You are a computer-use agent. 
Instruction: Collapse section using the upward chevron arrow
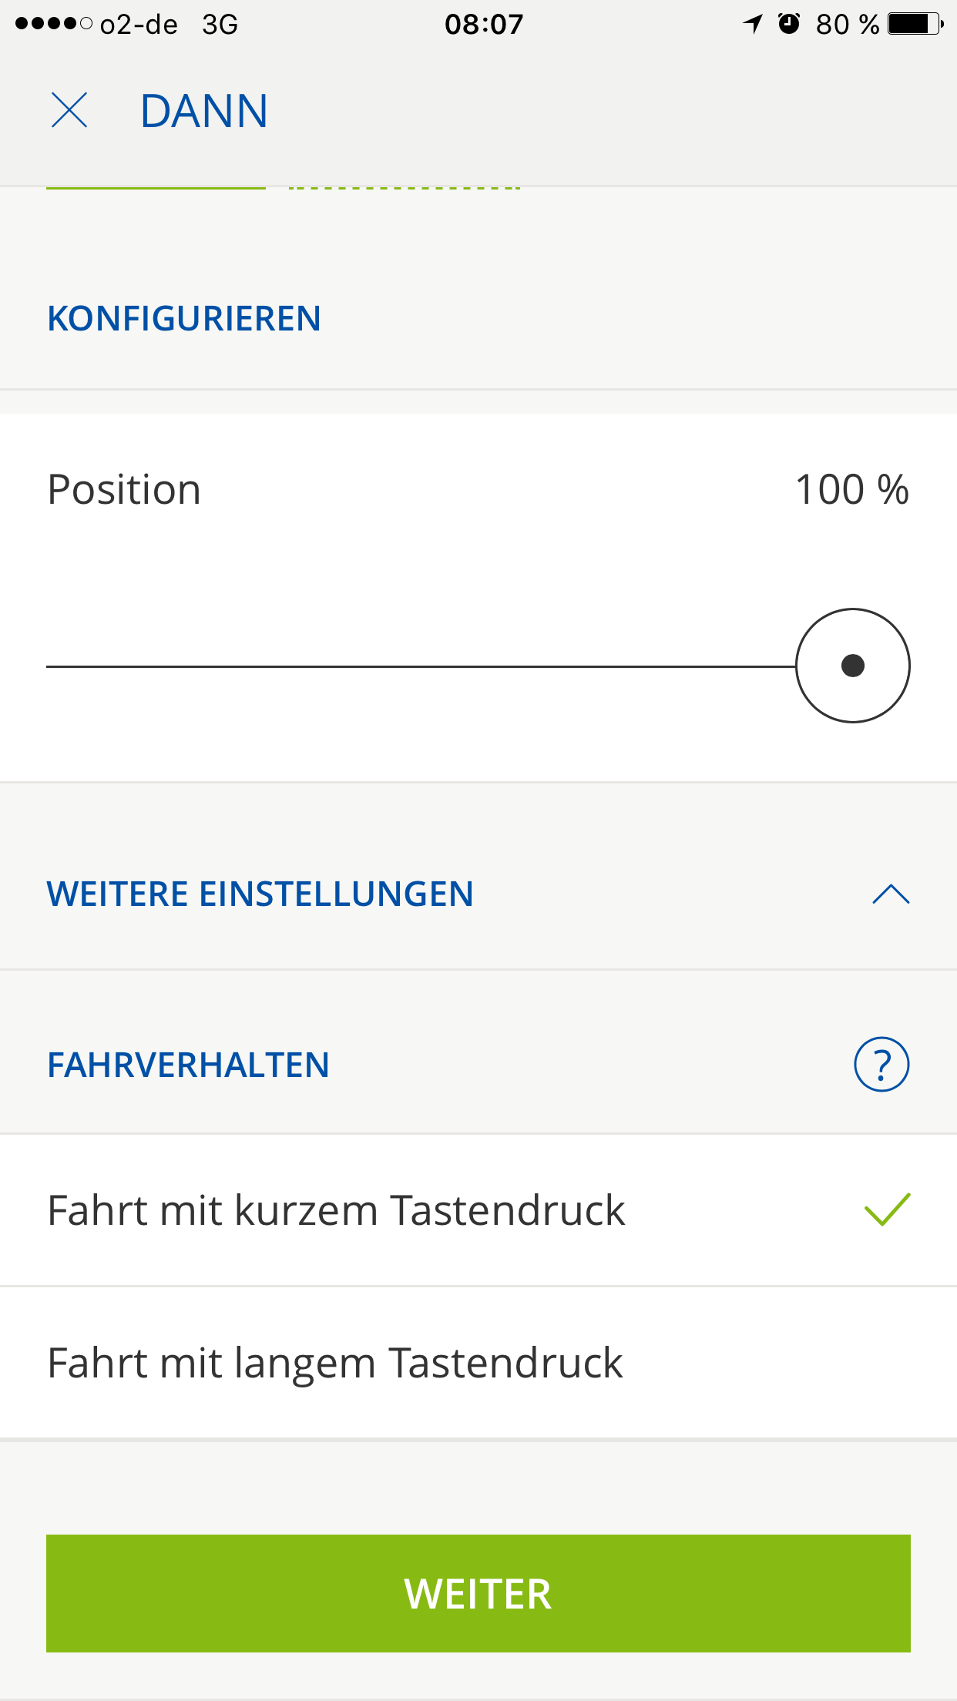(x=891, y=894)
